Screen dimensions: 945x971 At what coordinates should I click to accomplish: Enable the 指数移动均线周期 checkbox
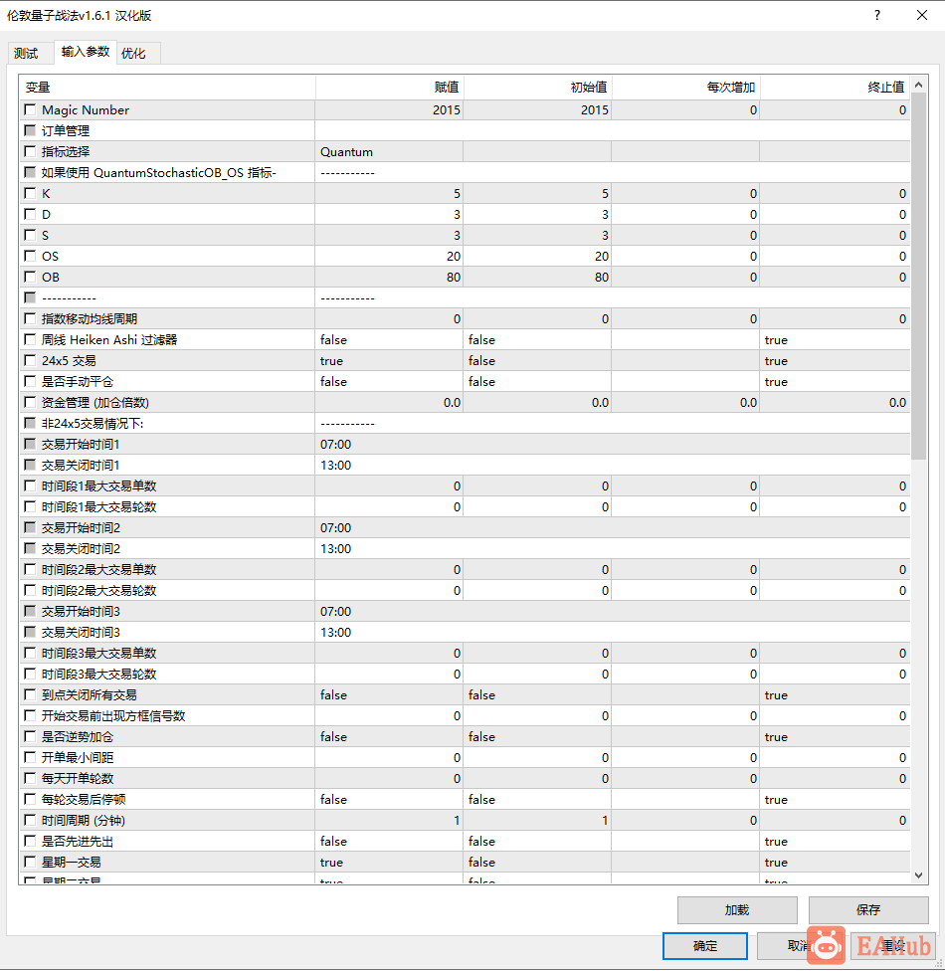pyautogui.click(x=30, y=319)
